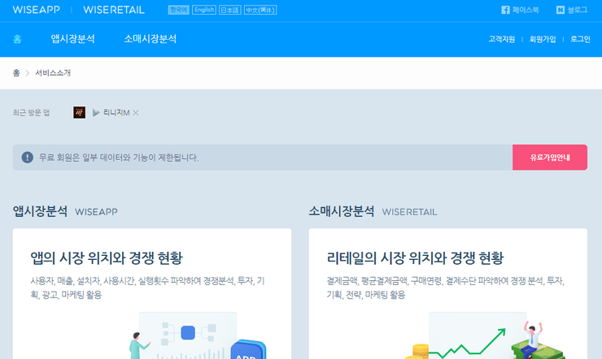Image resolution: width=602 pixels, height=359 pixels.
Task: Open 소매시장분석 navigation menu
Action: (x=150, y=39)
